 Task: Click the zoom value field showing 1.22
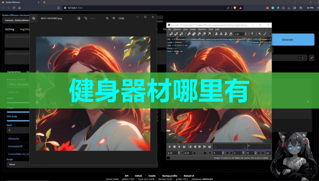240,34
